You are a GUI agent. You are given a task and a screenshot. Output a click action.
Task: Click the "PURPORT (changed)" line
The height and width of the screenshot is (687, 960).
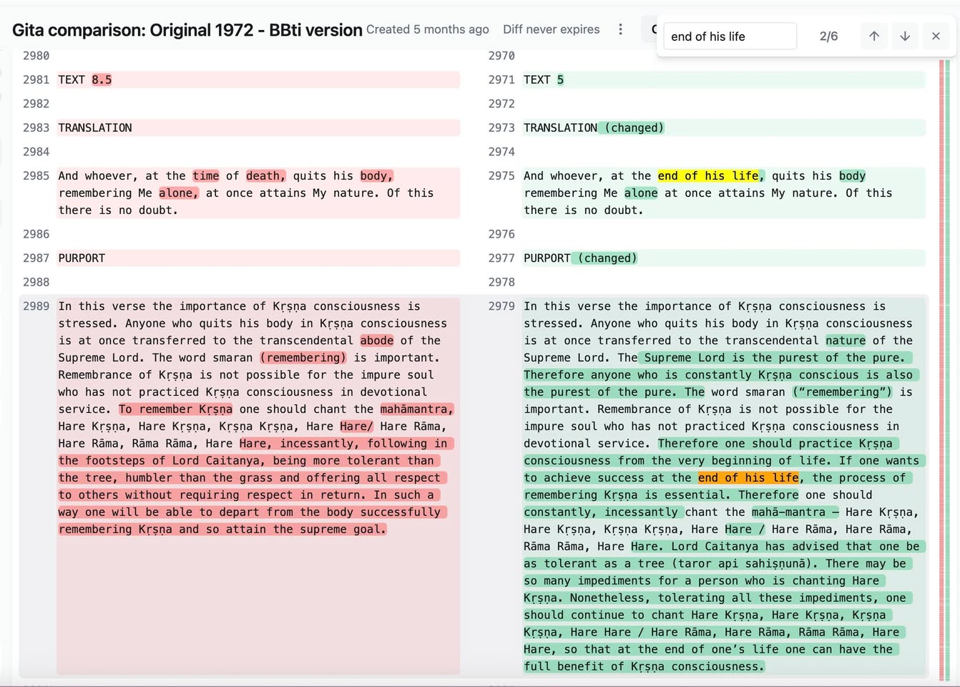tap(580, 258)
